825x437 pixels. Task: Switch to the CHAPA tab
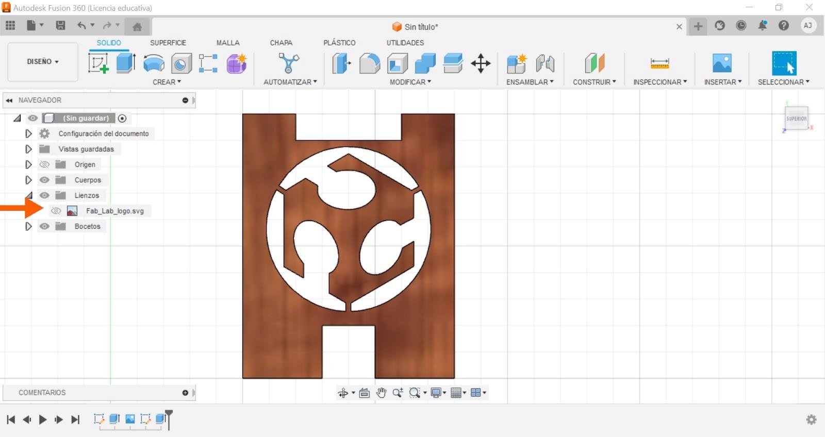tap(281, 43)
